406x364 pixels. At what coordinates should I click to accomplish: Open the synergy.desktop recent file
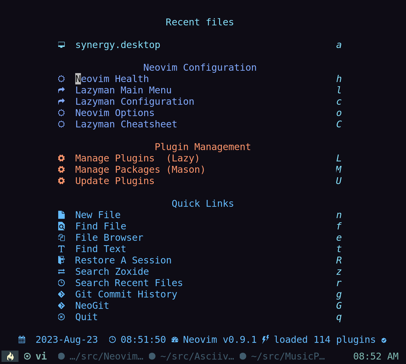tap(118, 45)
